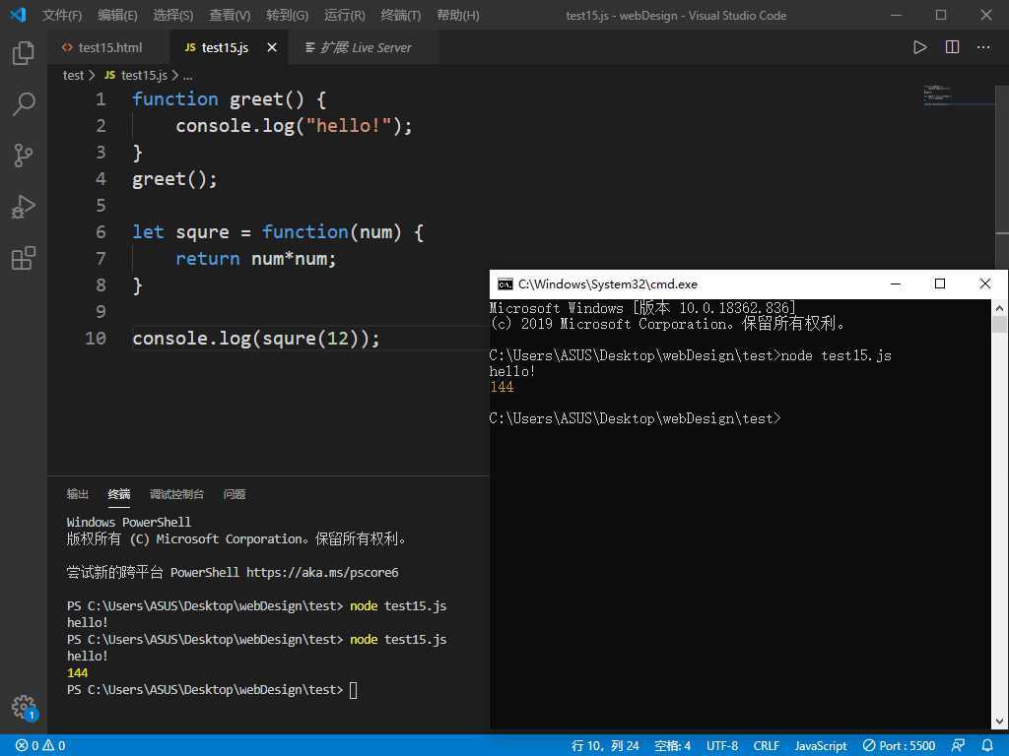Click the console.log(squre(12)); line
The width and height of the screenshot is (1009, 756).
point(256,339)
